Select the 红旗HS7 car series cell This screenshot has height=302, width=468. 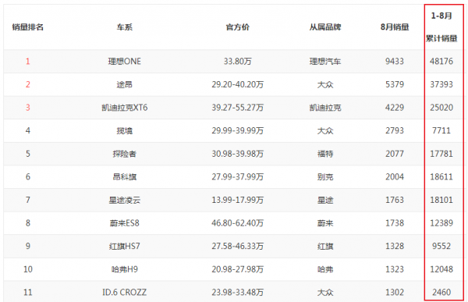click(x=125, y=246)
